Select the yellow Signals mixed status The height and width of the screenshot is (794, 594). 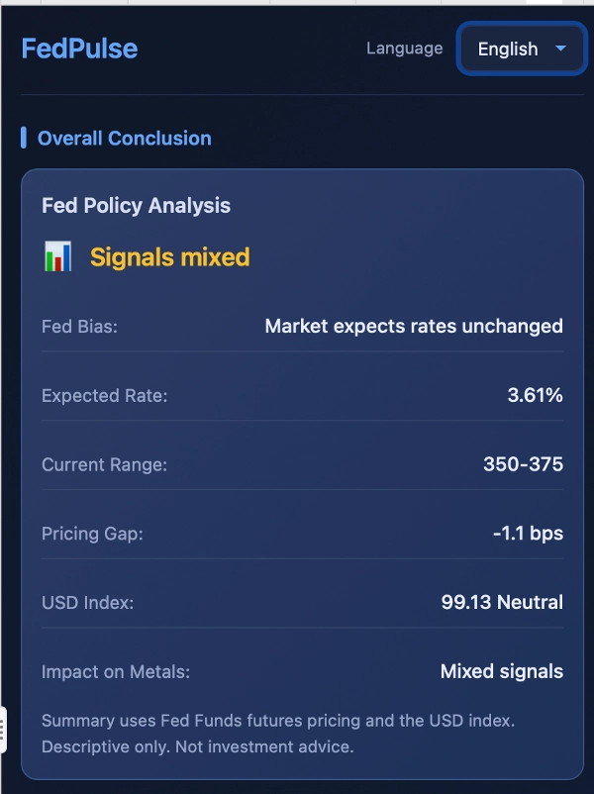click(x=168, y=256)
